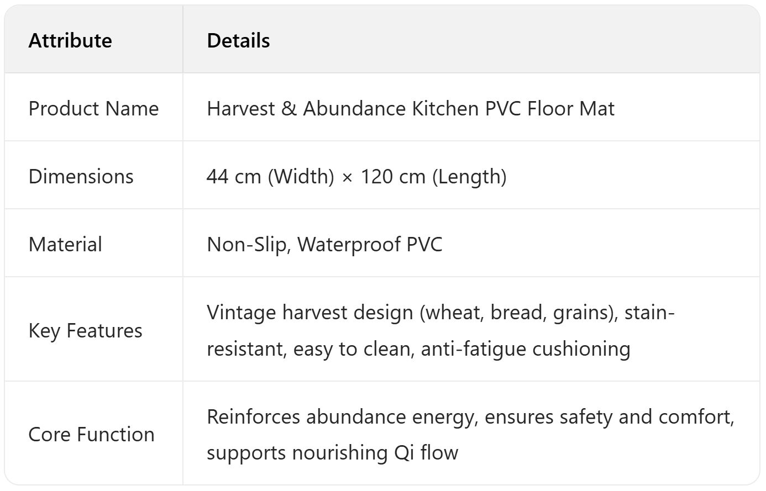The height and width of the screenshot is (491, 766).
Task: Click the "Non-Slip" text
Action: point(248,244)
